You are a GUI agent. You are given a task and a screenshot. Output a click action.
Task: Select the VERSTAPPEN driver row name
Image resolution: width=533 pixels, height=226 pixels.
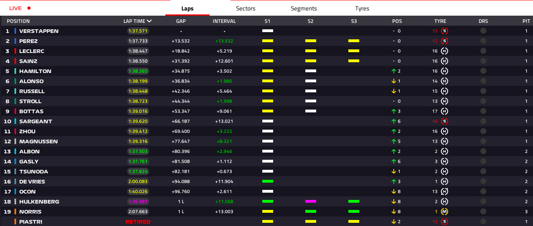(x=39, y=31)
